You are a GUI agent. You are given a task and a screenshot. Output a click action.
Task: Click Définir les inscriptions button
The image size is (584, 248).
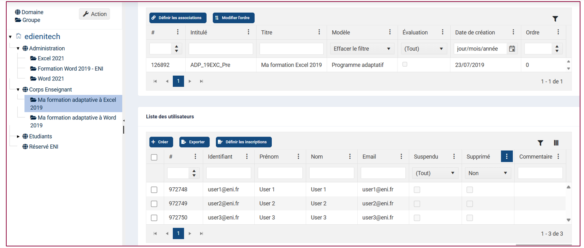tap(244, 142)
